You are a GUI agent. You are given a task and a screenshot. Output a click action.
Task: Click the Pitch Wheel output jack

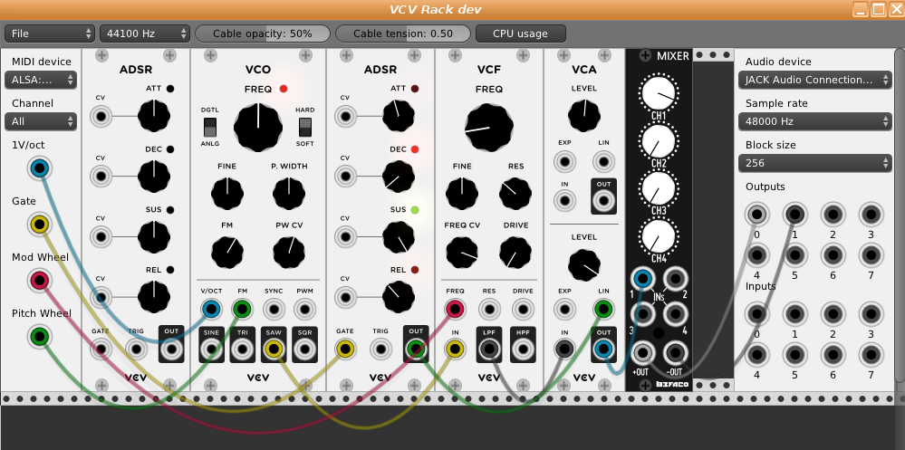[x=39, y=336]
